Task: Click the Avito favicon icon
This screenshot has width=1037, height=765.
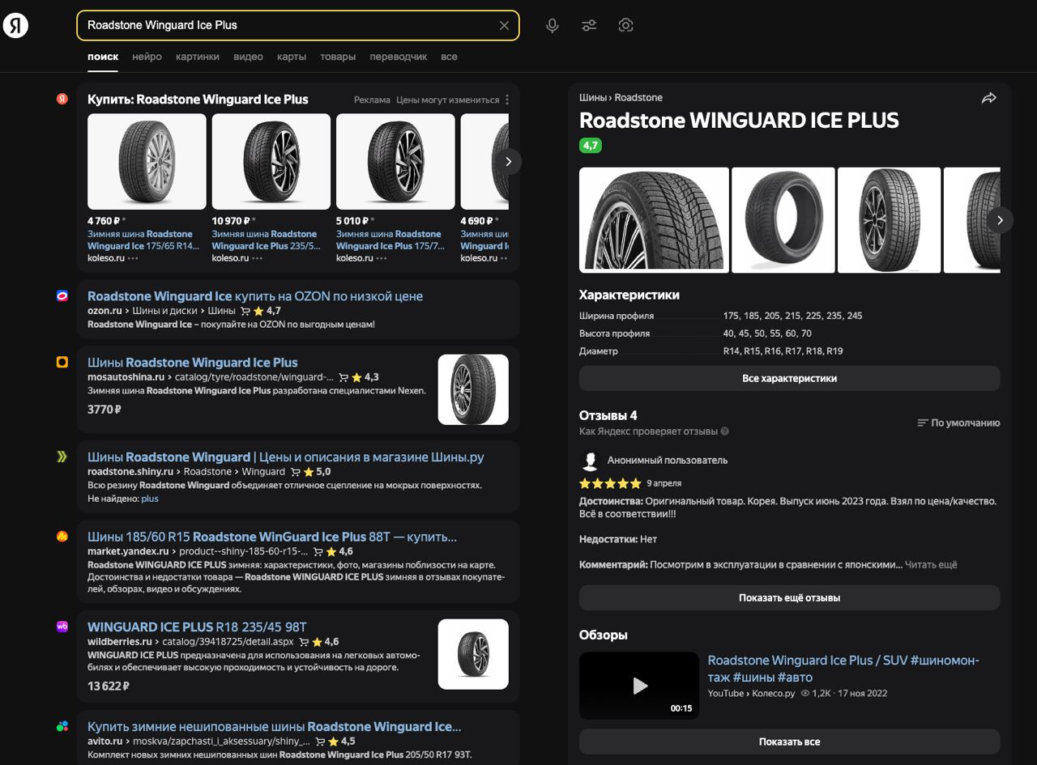Action: [62, 726]
